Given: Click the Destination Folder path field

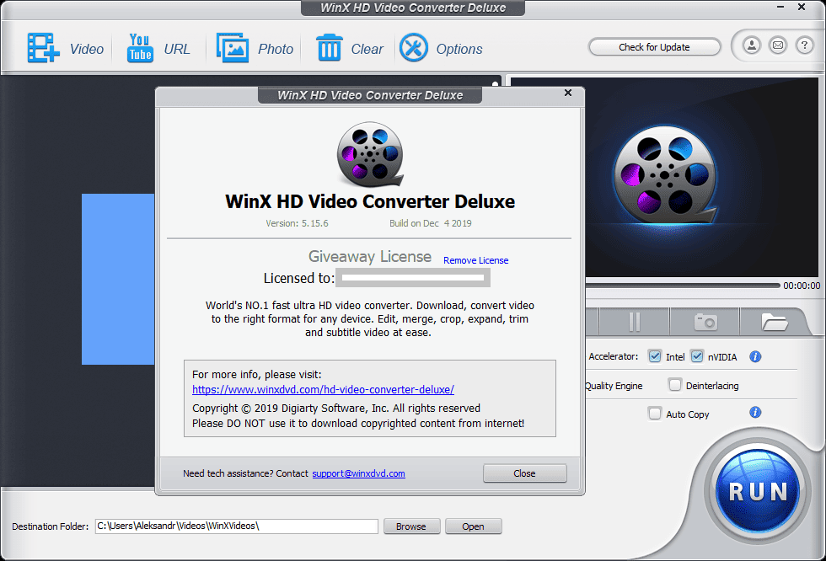Looking at the screenshot, I should pyautogui.click(x=237, y=526).
